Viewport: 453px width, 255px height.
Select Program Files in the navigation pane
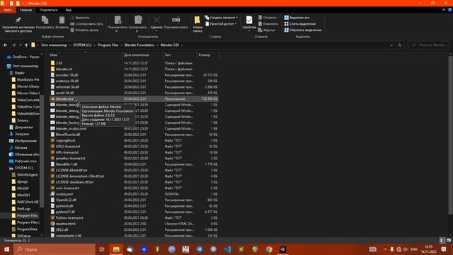25,215
